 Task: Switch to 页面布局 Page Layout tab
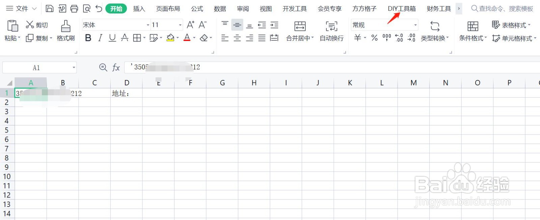(x=168, y=9)
